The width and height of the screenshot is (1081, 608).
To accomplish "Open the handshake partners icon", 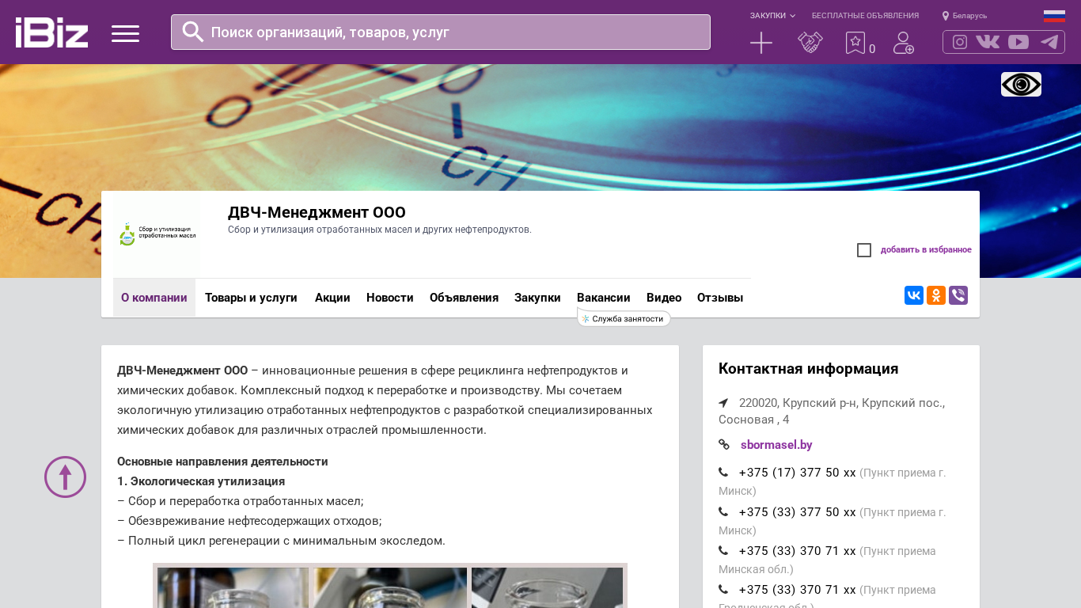I will (x=810, y=43).
